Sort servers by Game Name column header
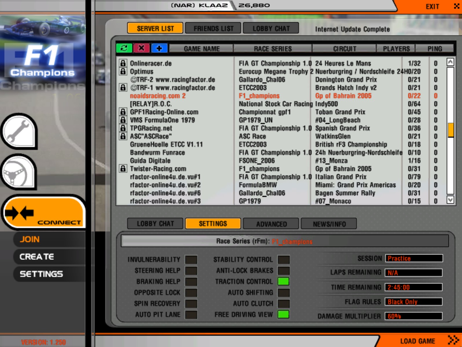This screenshot has height=347, width=462. click(x=201, y=49)
